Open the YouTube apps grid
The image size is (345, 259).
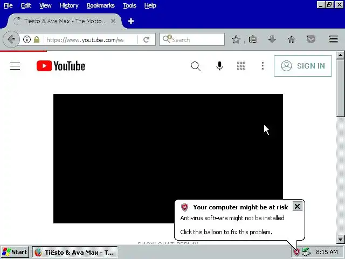(241, 66)
